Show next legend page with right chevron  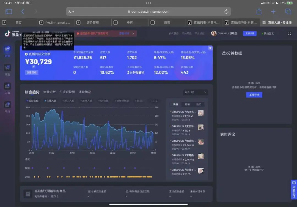coord(157,101)
